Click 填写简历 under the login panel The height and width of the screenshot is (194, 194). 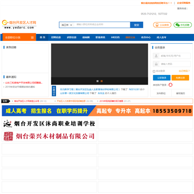[x=181, y=93]
